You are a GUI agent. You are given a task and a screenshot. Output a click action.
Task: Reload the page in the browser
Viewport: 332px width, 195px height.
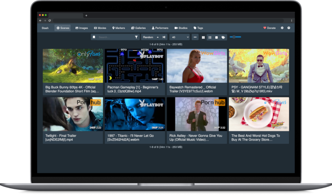tap(50, 20)
